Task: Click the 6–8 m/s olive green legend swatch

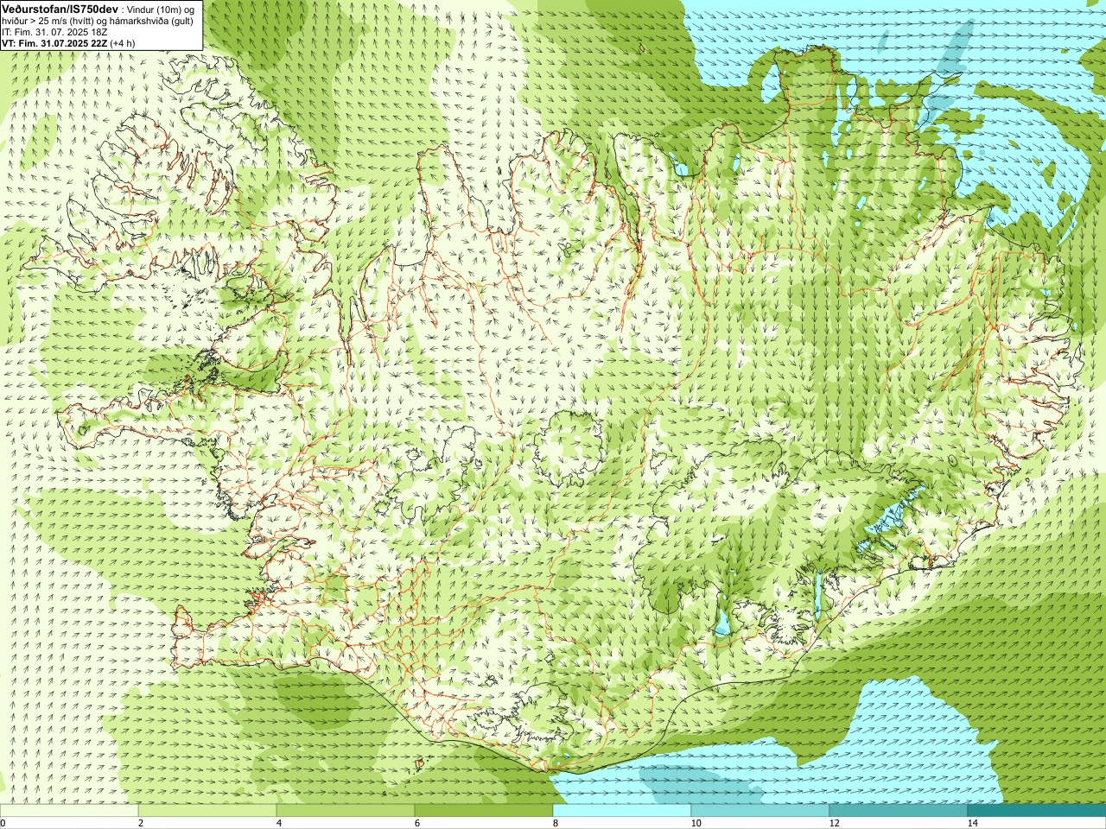Action: pos(484,811)
